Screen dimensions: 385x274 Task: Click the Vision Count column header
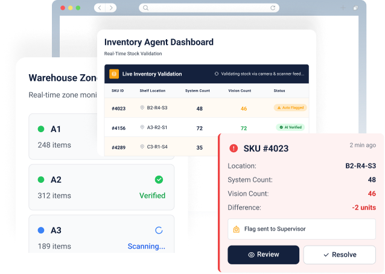click(x=240, y=91)
